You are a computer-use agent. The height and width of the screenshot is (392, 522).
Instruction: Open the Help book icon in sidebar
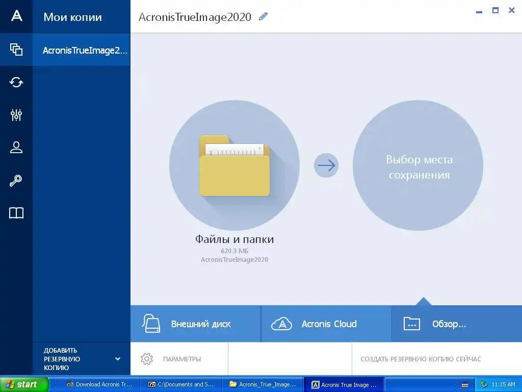[x=16, y=213]
